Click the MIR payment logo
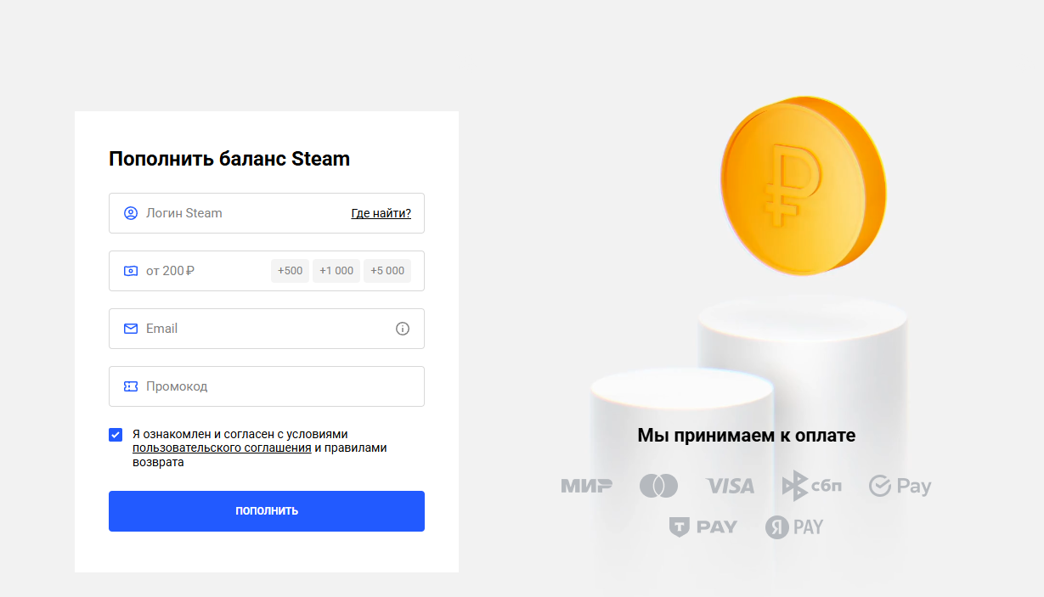Screen dimensions: 1044x597 [586, 486]
